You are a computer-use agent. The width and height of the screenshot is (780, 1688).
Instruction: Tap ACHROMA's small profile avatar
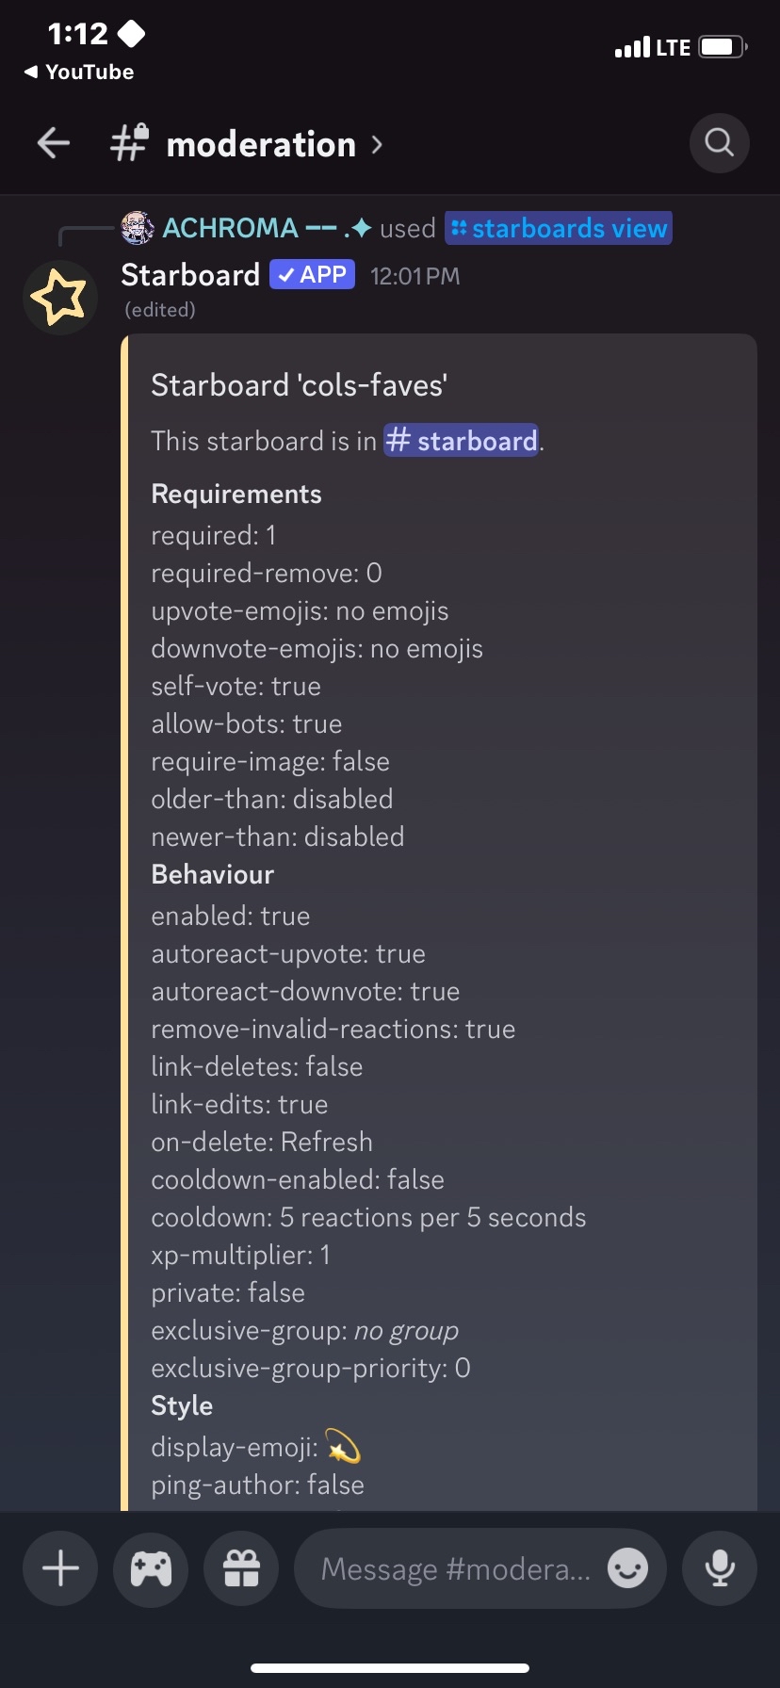[x=138, y=228]
